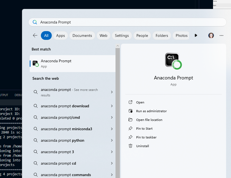The image size is (231, 178).
Task: Click the back arrow in search panel
Action: (35, 35)
